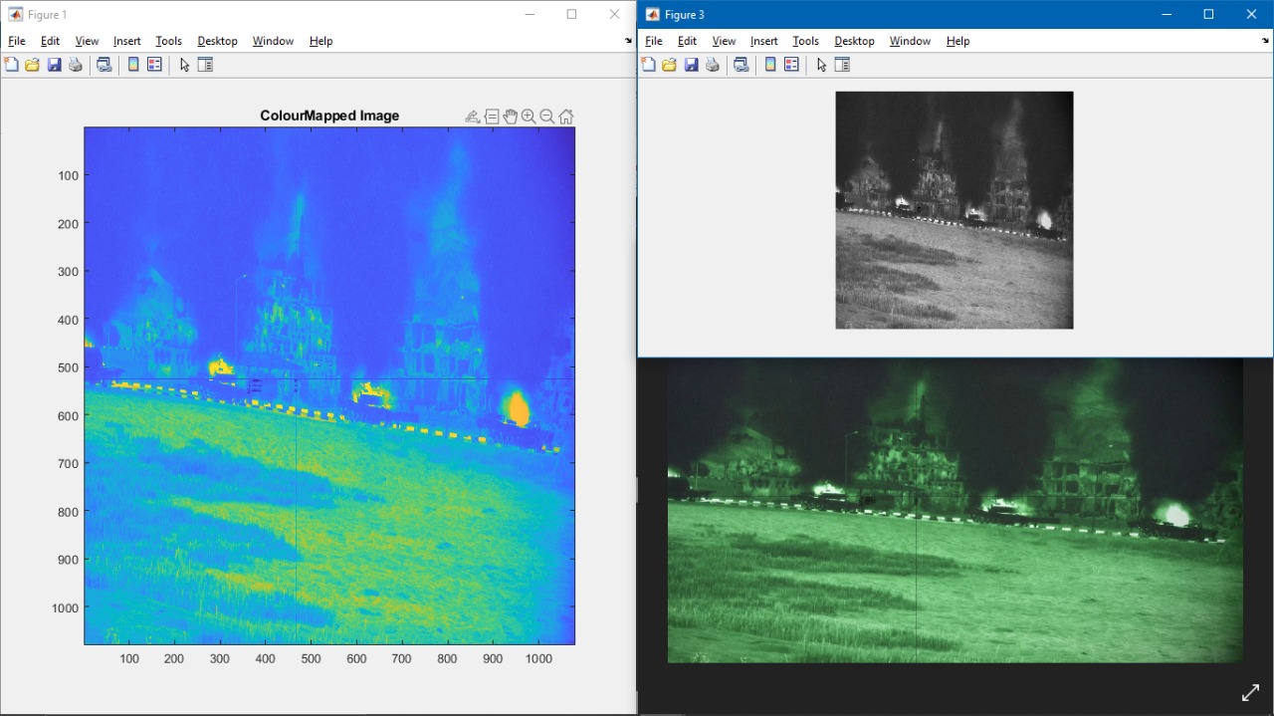Click Open File folder icon in Figure 3
This screenshot has height=716, width=1274.
670,65
